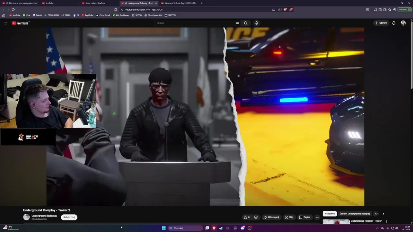The height and width of the screenshot is (232, 413).
Task: Switch to 'Play this at your next party' tab
Action: tap(20, 3)
